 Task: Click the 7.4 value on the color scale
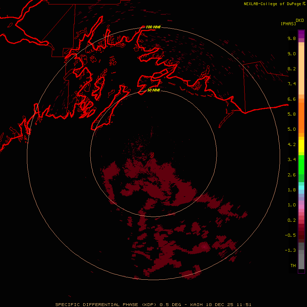tap(292, 84)
